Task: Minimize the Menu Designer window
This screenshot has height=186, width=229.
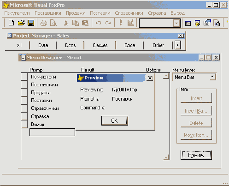Action: click(202, 58)
